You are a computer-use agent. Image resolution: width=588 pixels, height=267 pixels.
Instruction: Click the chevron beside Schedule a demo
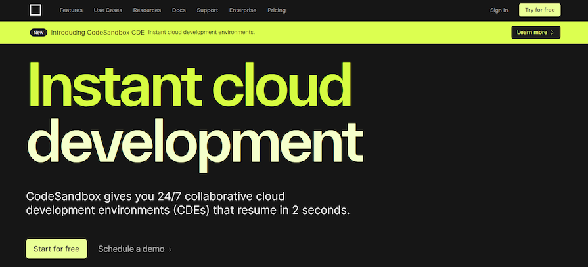(170, 250)
